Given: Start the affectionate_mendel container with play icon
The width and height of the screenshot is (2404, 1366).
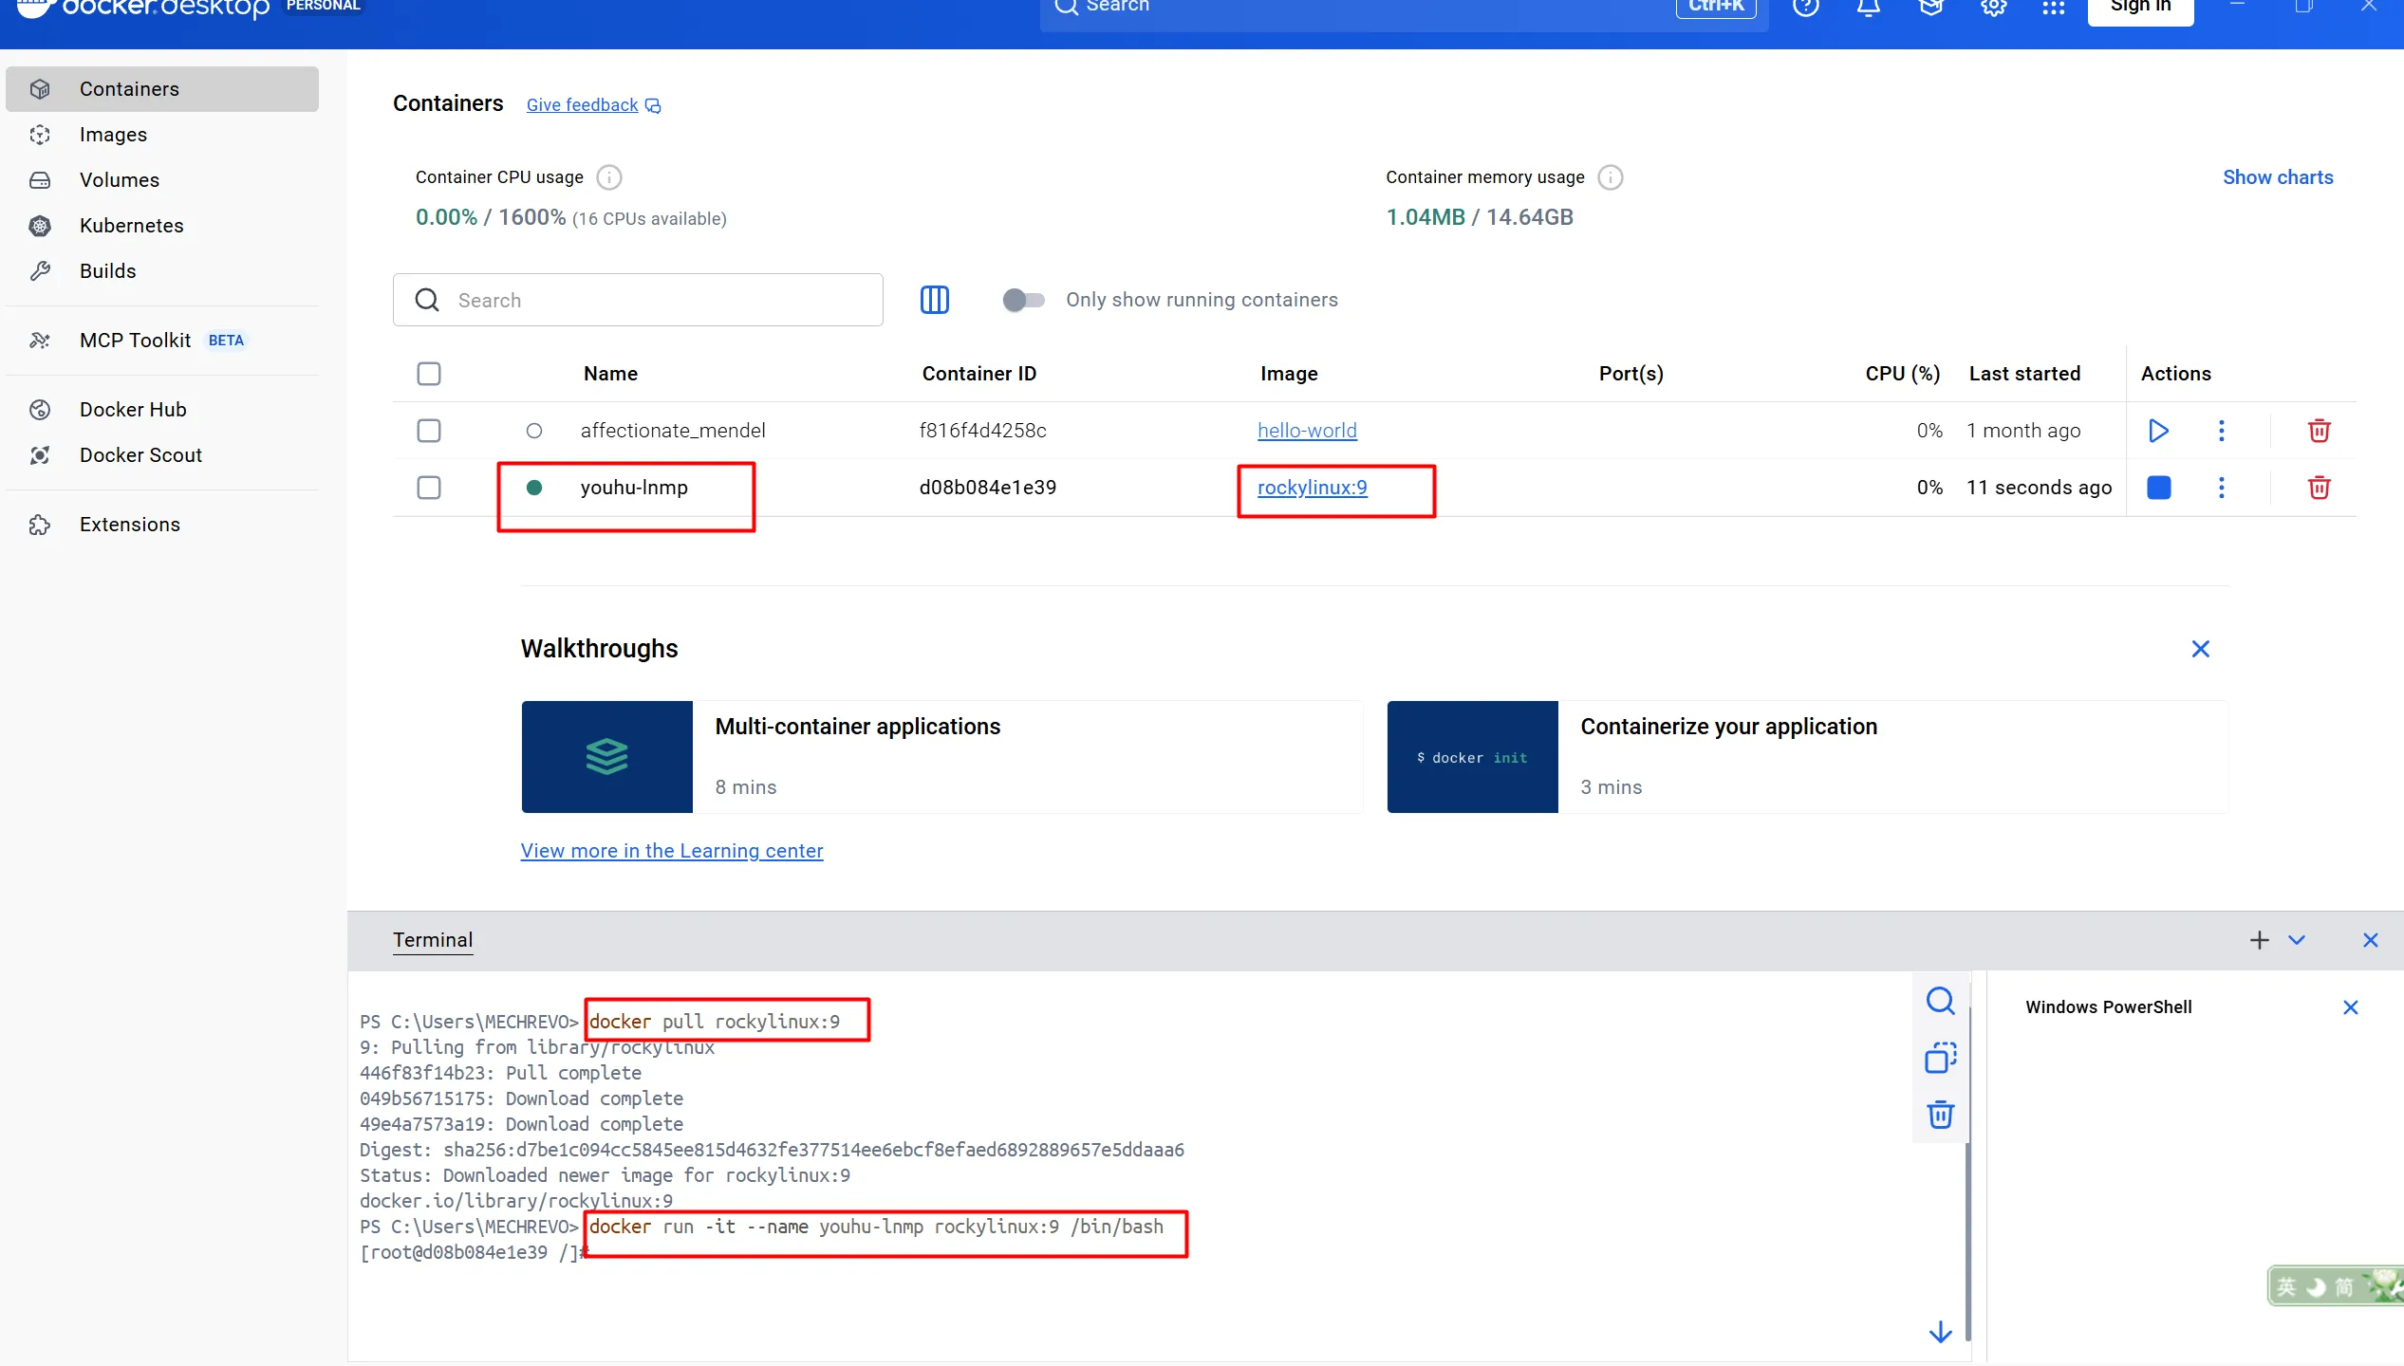Looking at the screenshot, I should (2158, 431).
